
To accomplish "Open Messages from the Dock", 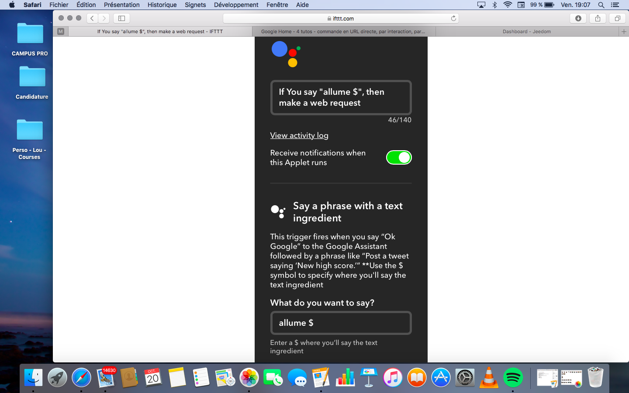I will (297, 378).
